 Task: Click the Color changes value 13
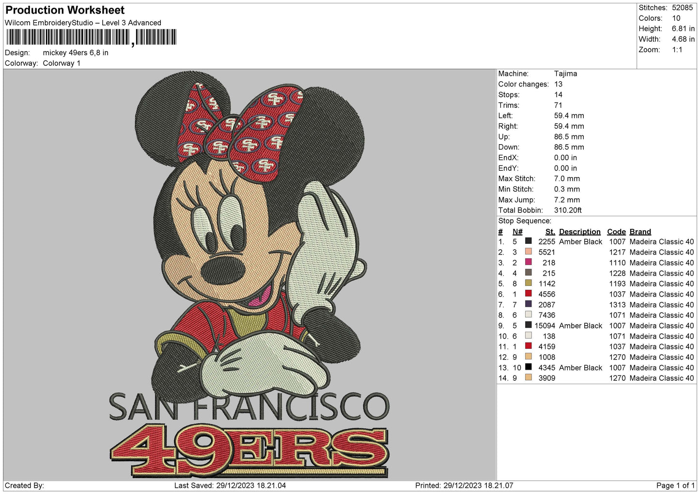[x=559, y=84]
